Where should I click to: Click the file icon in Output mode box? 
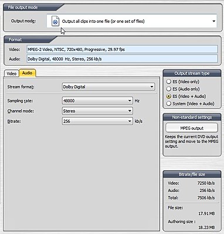(55, 21)
